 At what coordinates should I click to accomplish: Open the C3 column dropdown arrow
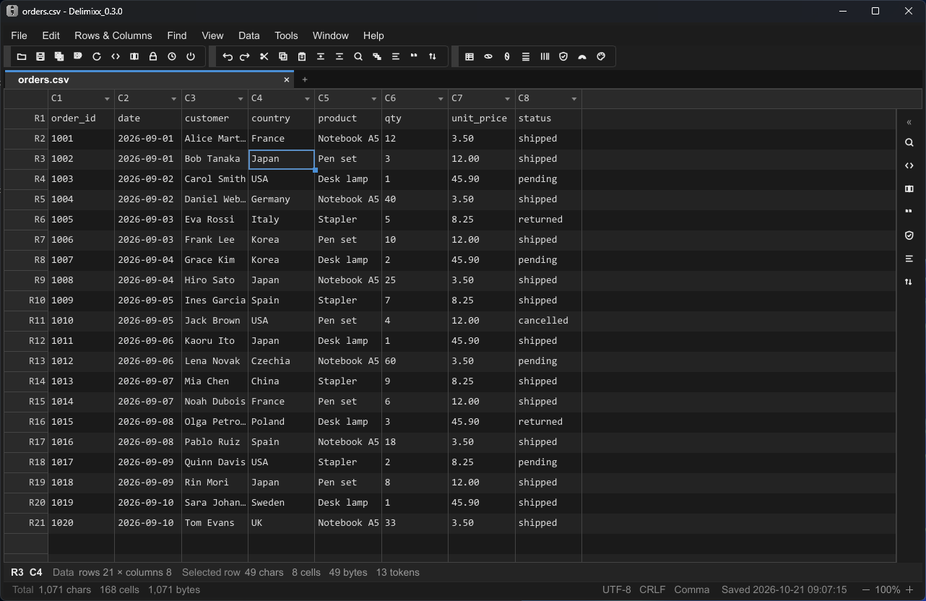point(241,98)
